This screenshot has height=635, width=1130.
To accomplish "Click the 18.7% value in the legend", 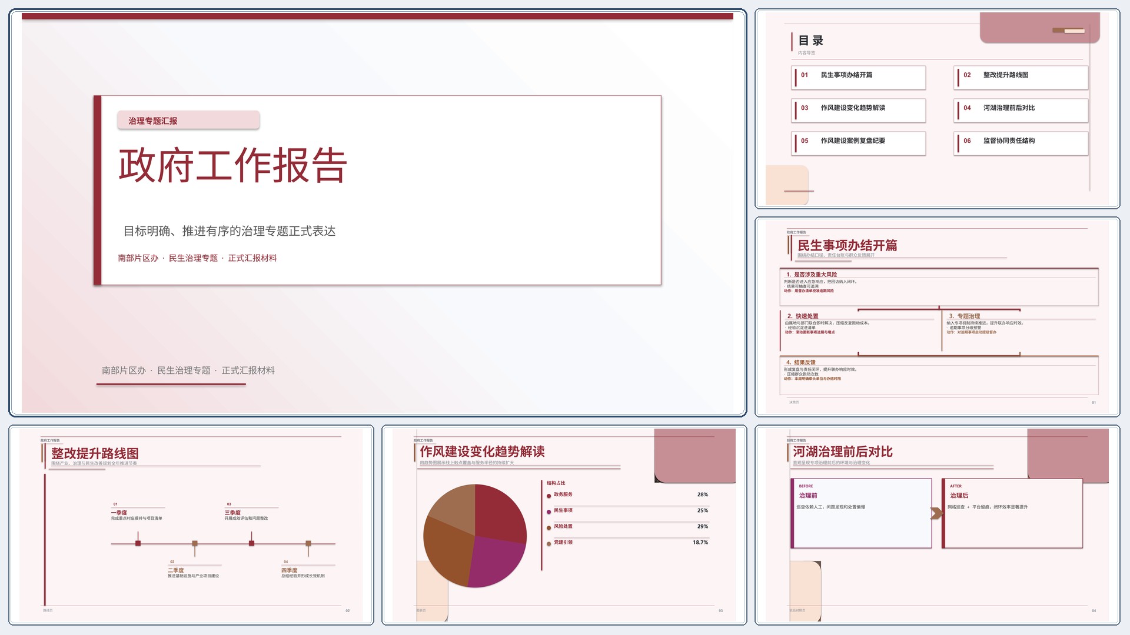I will pos(700,542).
